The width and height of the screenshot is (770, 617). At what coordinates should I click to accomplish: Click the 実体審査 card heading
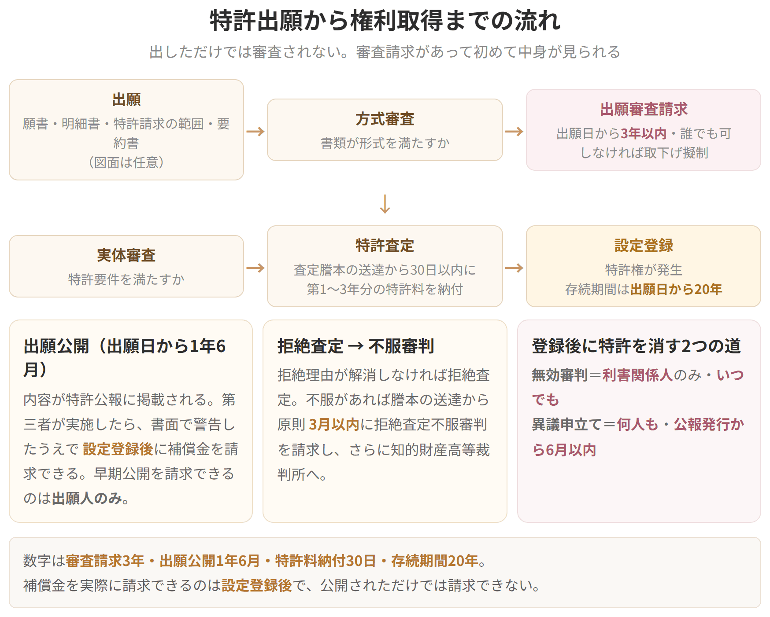[x=126, y=255]
